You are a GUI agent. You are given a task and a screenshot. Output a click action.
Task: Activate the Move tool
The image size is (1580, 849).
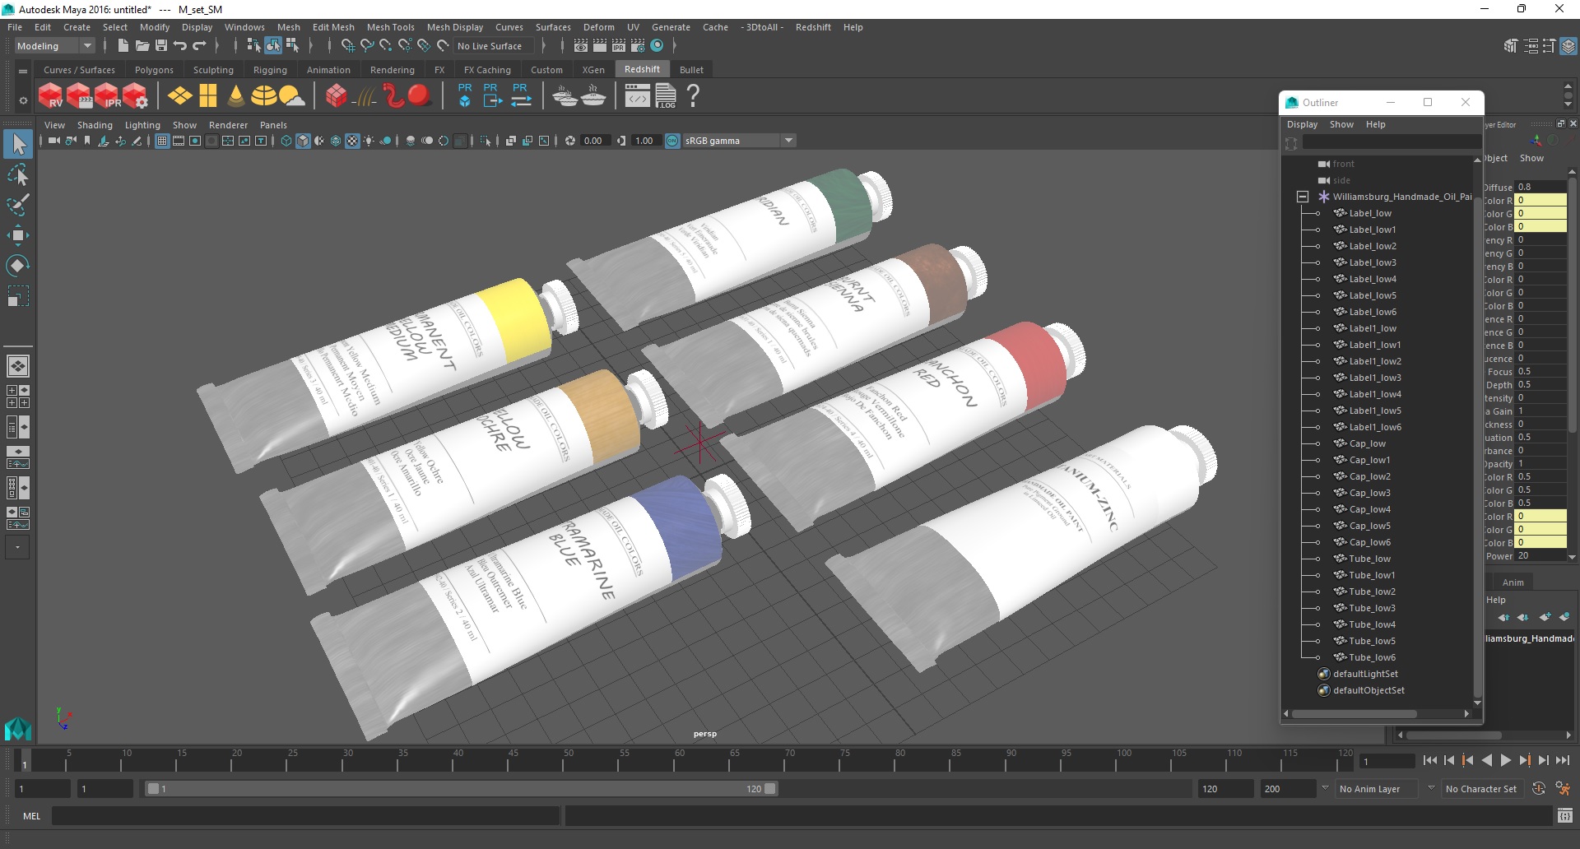tap(18, 235)
